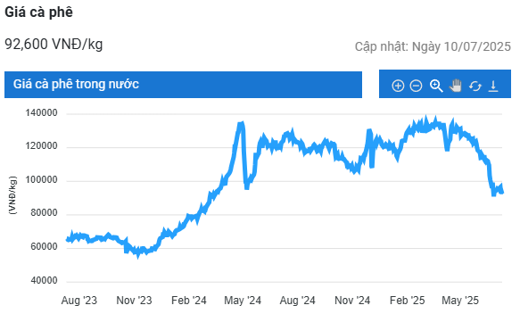Click the Cập nhật date label
Screen dimensions: 520x322
(433, 46)
